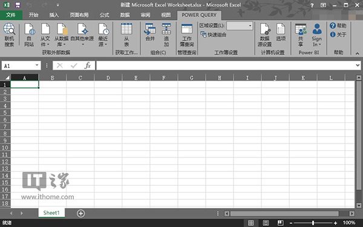Select column header C

[x=80, y=77]
